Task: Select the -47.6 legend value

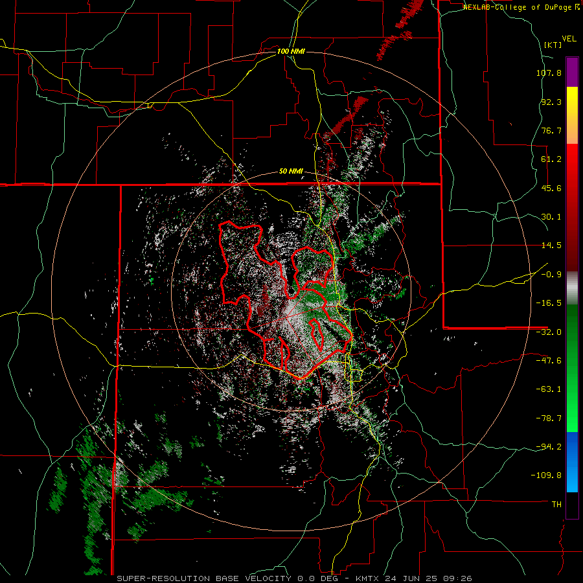Action: click(x=549, y=361)
